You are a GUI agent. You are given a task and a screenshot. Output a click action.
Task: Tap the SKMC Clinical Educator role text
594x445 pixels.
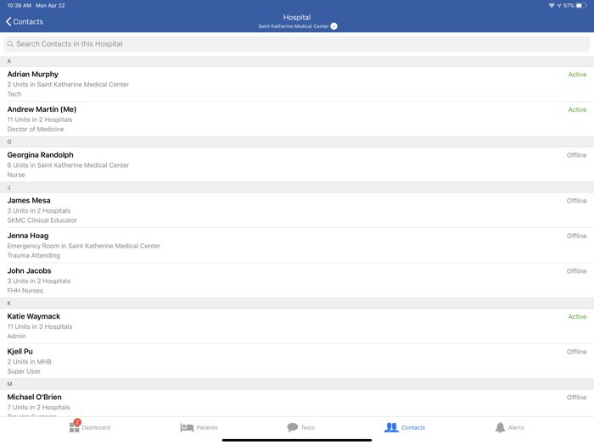[42, 220]
